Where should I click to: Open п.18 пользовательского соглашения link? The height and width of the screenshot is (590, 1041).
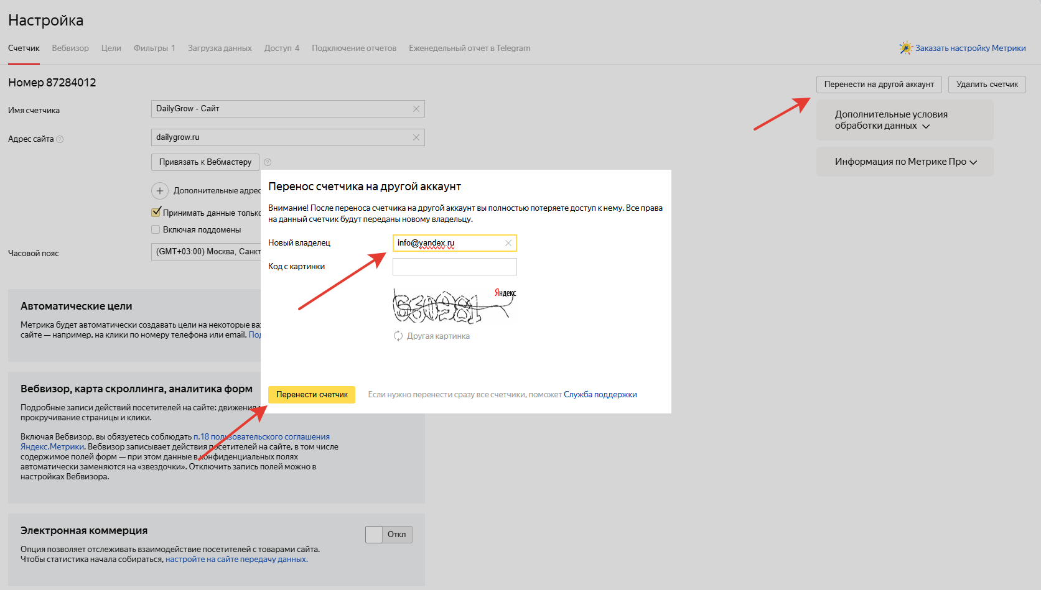tap(261, 437)
